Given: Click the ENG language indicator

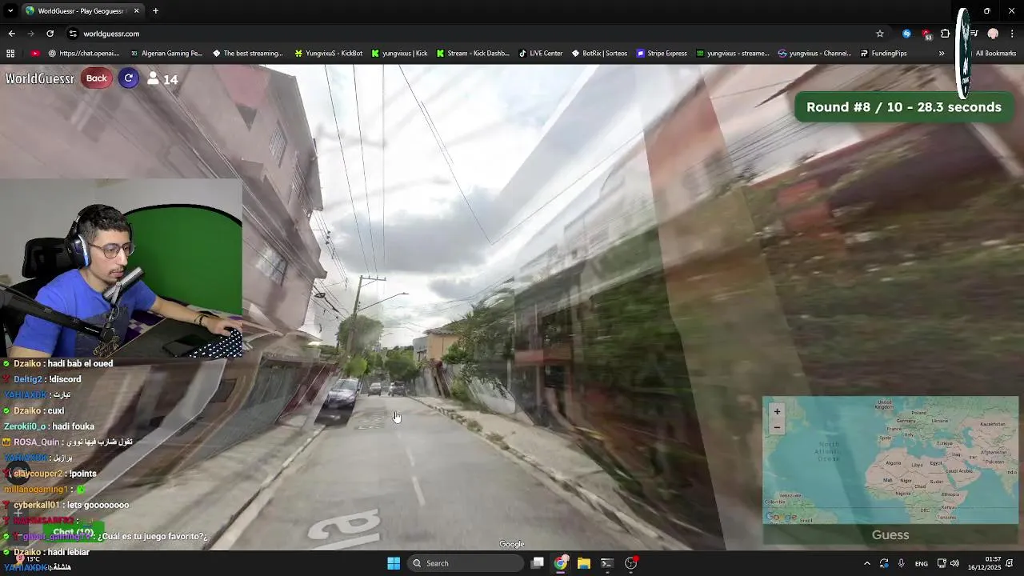Looking at the screenshot, I should tap(922, 563).
